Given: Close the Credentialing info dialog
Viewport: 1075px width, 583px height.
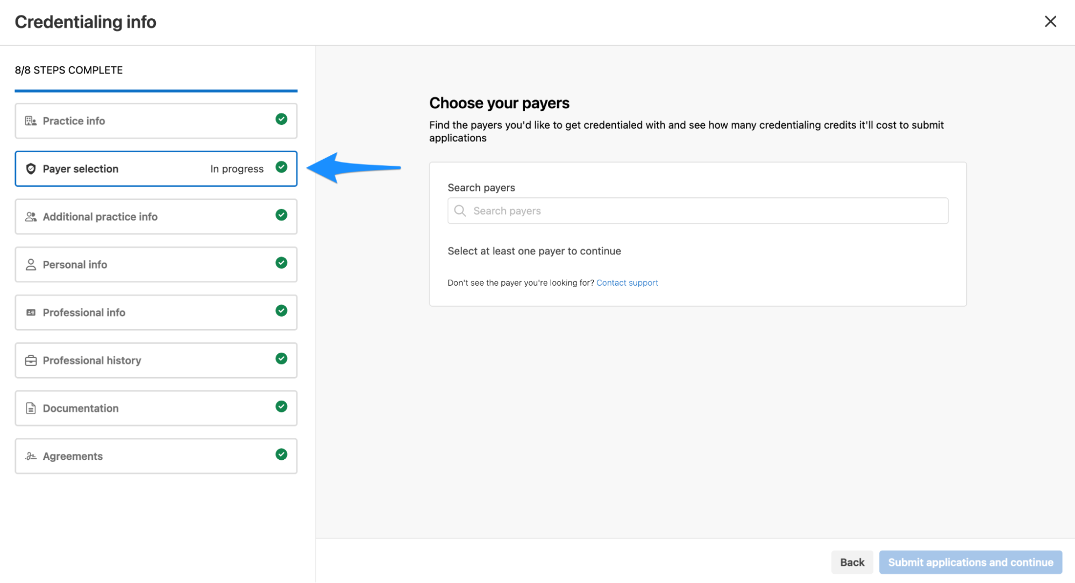Looking at the screenshot, I should tap(1050, 22).
